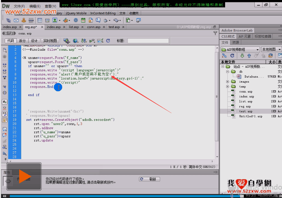Switch to Design (设计) view
The height and width of the screenshot is (198, 282).
point(34,41)
